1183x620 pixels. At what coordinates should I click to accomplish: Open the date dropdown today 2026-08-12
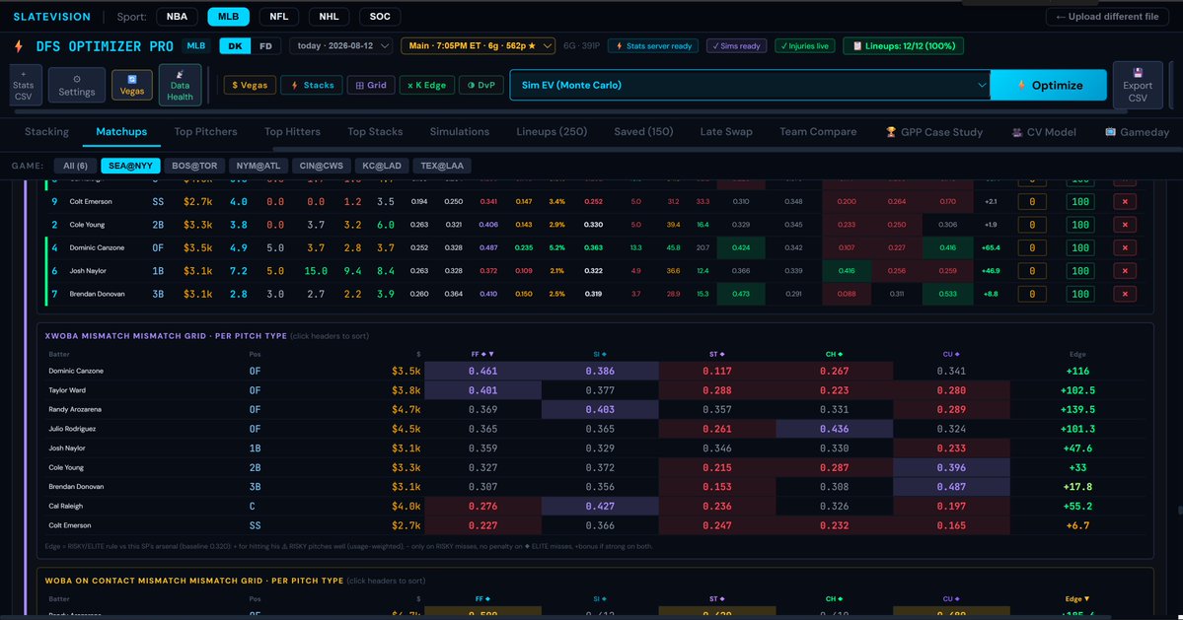(x=341, y=46)
